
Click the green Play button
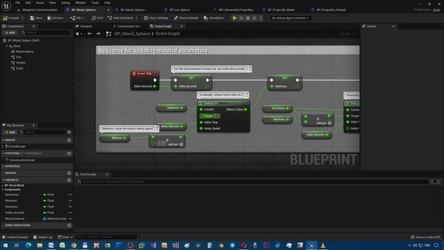click(234, 18)
